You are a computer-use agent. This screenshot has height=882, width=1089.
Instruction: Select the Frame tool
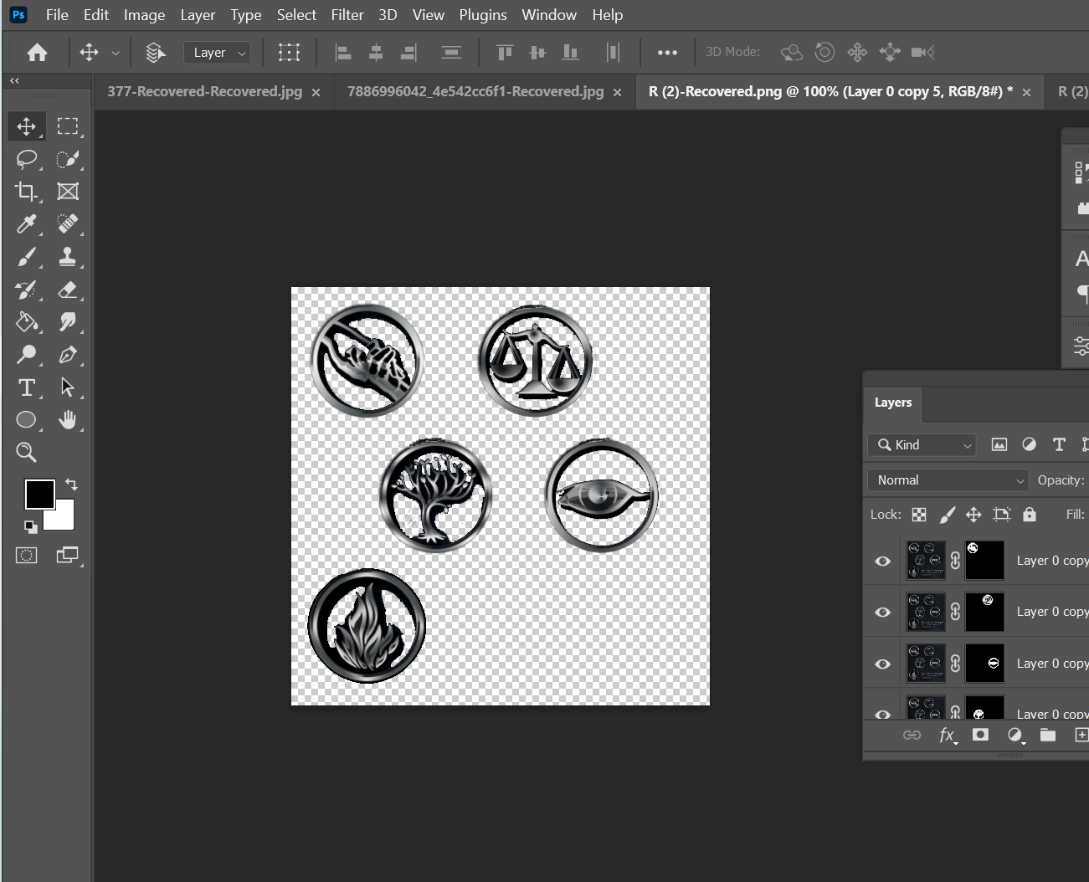[x=68, y=192]
